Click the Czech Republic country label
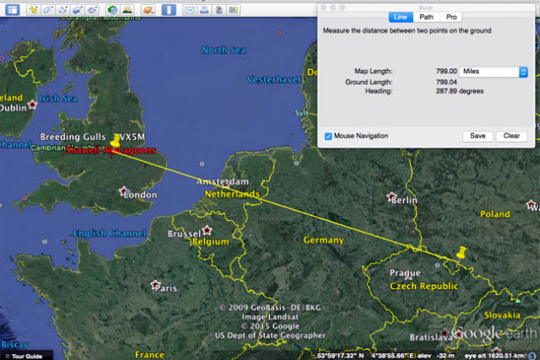This screenshot has width=540, height=360. coord(424,286)
